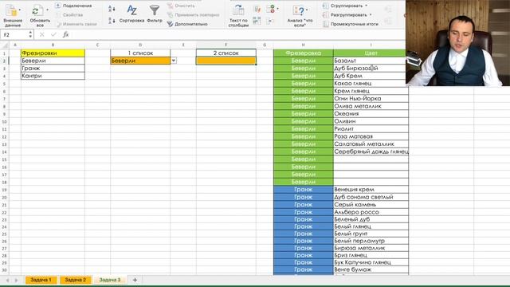Click the green Цвет header cell
The width and height of the screenshot is (510, 287).
click(371, 53)
